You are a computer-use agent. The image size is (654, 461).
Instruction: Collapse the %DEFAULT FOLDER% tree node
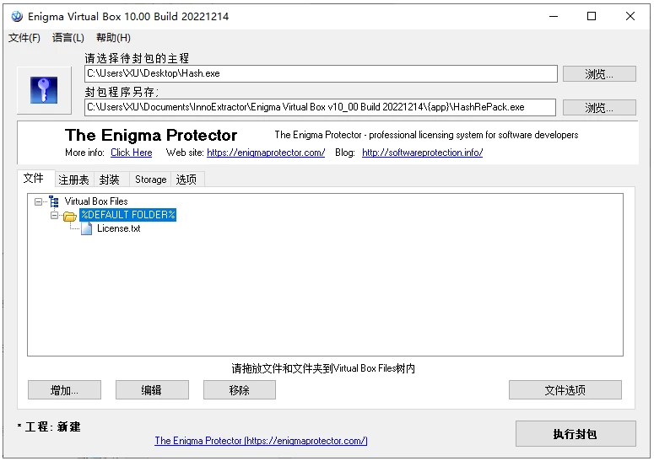55,215
